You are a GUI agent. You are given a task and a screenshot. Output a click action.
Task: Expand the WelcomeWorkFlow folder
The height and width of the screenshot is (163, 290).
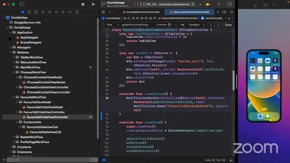click(14, 62)
